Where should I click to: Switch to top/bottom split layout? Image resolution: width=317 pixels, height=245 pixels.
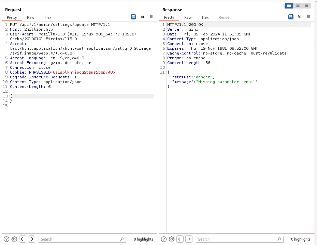tap(298, 6)
